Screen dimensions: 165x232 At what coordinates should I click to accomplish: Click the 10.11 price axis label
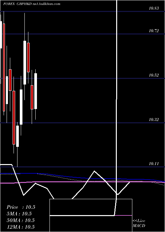tap(154, 164)
